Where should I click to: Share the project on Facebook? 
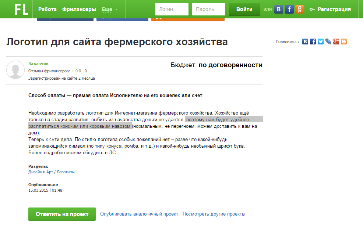313,41
